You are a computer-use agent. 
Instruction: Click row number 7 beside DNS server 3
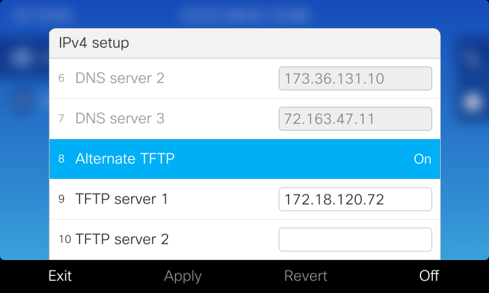62,118
